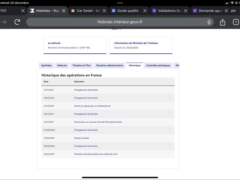This screenshot has width=240, height=180.
Task: Select the Historique tab
Action: [x=135, y=65]
